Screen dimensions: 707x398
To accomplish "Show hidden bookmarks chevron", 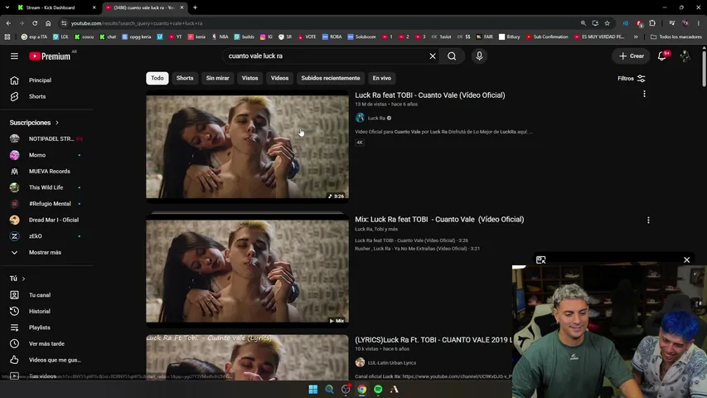I will [x=636, y=37].
